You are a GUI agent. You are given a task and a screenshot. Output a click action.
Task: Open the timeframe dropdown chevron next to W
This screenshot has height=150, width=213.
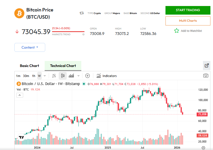coord(45,76)
